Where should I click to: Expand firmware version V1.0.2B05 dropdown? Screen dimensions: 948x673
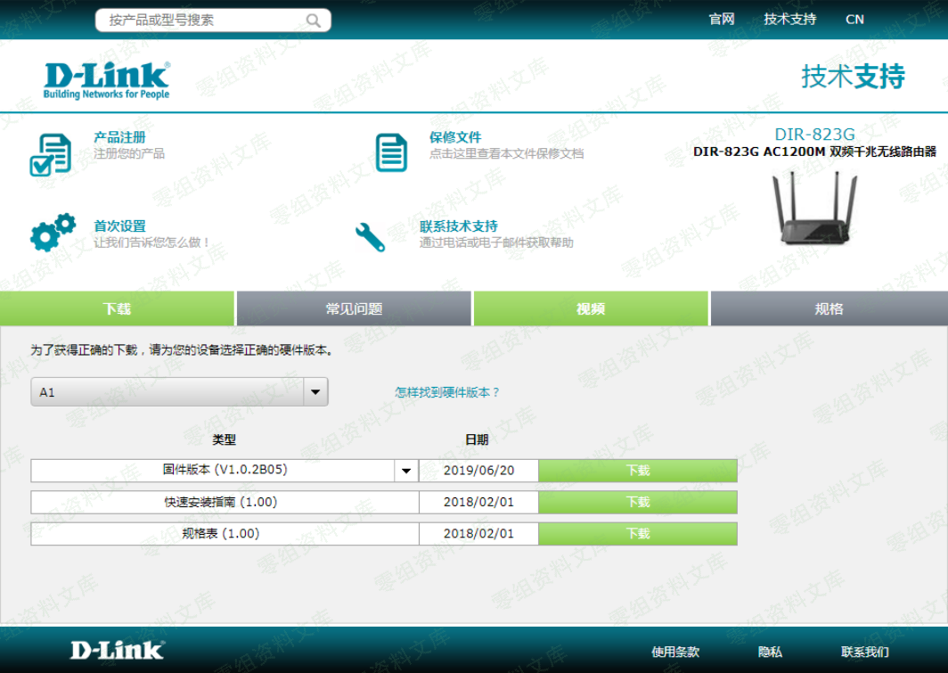(406, 471)
